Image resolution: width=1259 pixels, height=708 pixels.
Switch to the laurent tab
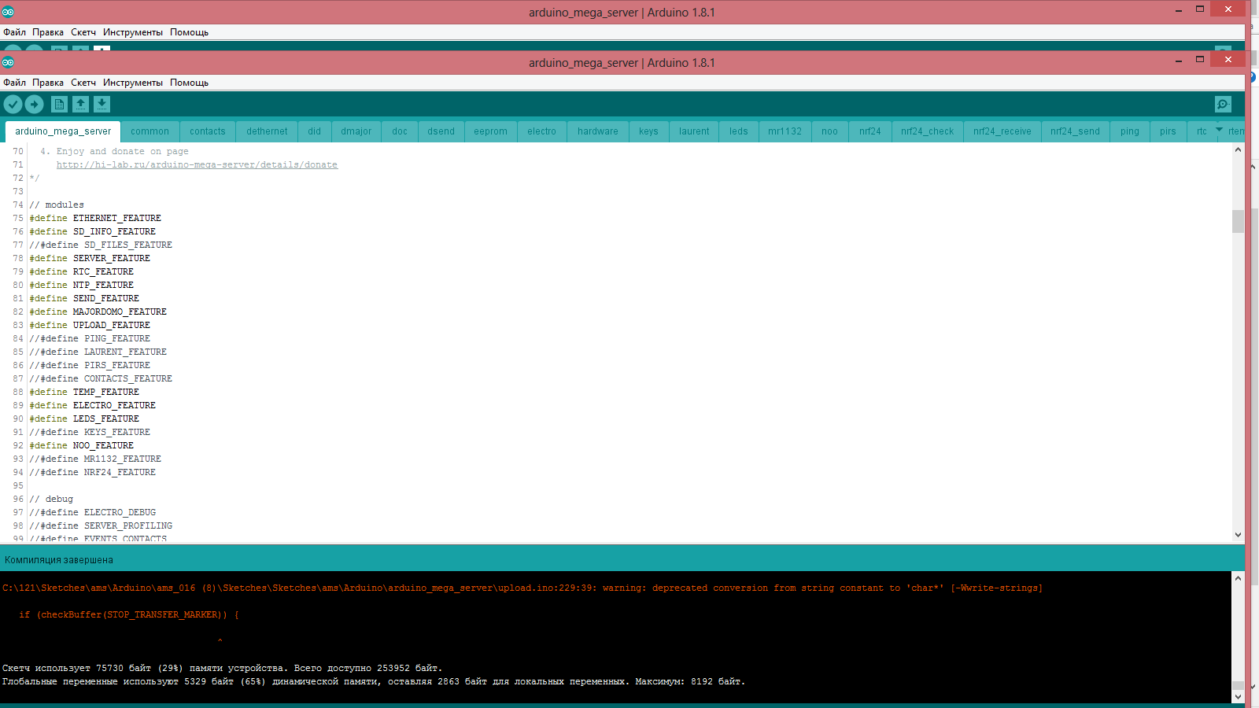tap(694, 131)
